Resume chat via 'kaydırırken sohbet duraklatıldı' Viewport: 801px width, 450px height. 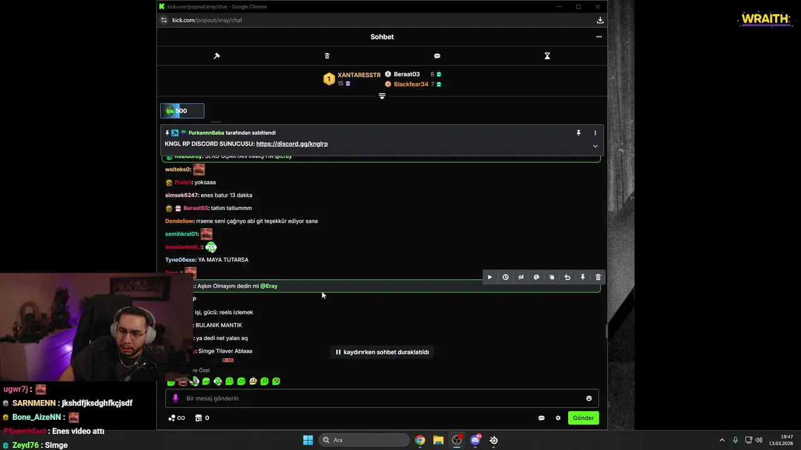(x=382, y=352)
